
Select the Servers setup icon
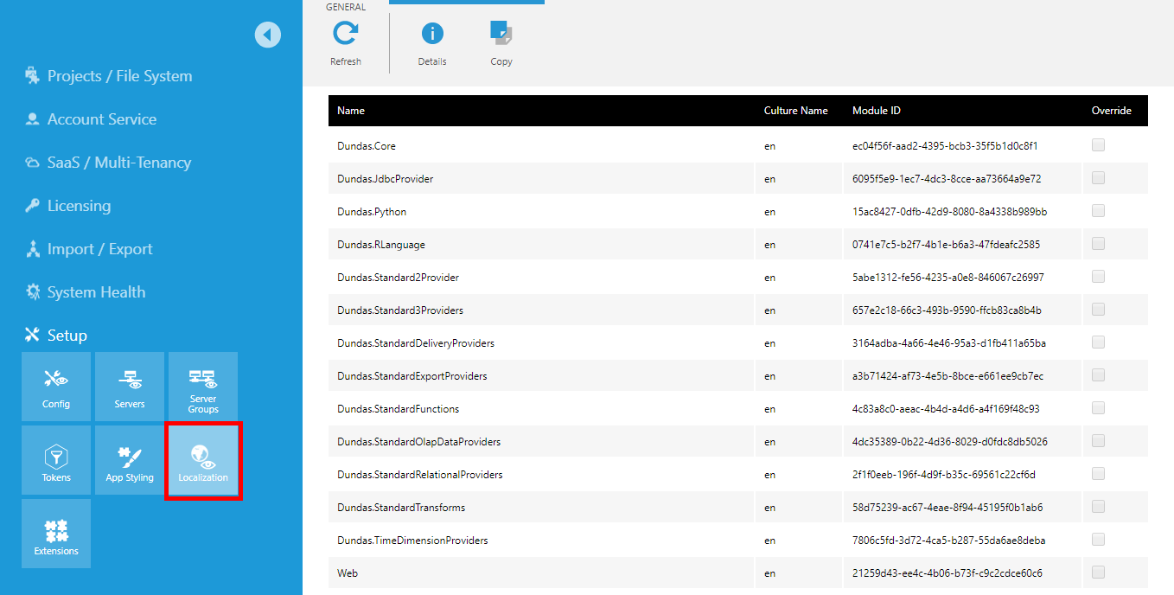coord(129,386)
